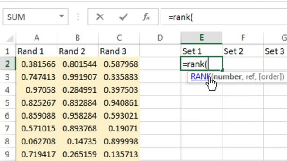Select cell with value 0.893768

tap(78, 128)
